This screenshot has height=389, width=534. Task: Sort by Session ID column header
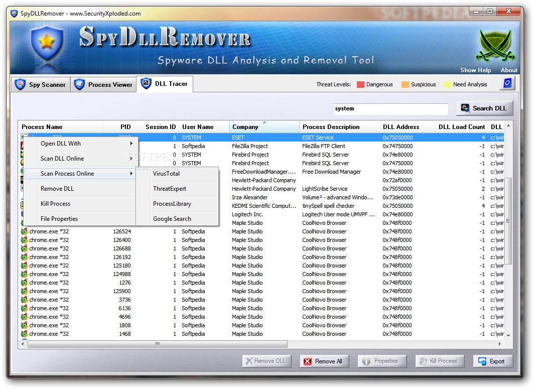[156, 127]
